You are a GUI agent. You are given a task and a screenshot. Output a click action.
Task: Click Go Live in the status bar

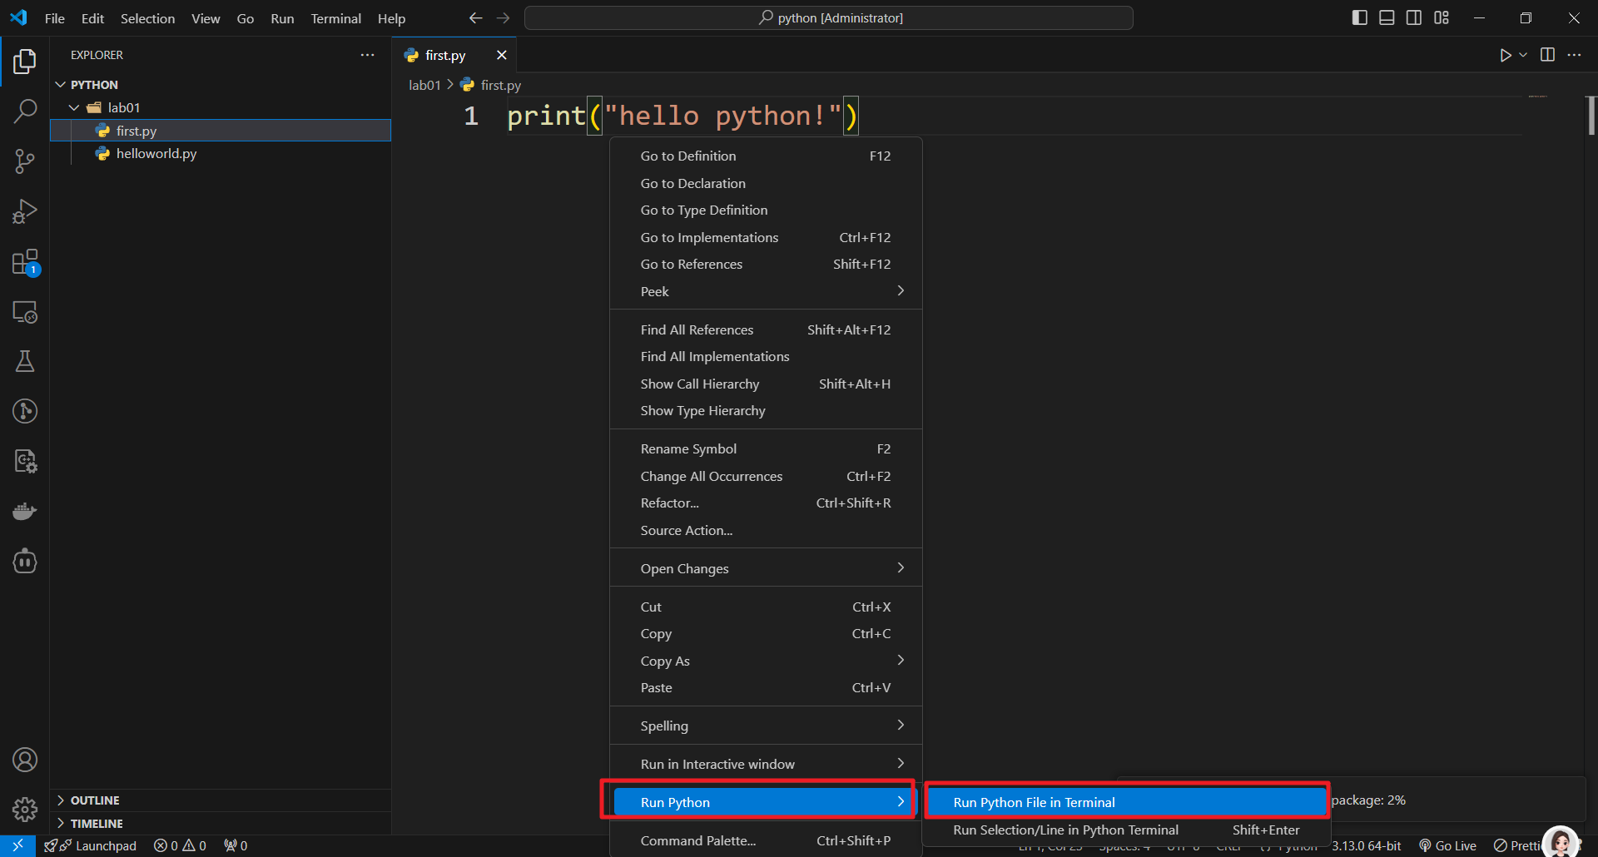(x=1447, y=845)
